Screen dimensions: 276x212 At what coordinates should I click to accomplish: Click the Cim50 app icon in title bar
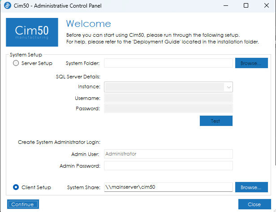click(x=8, y=6)
